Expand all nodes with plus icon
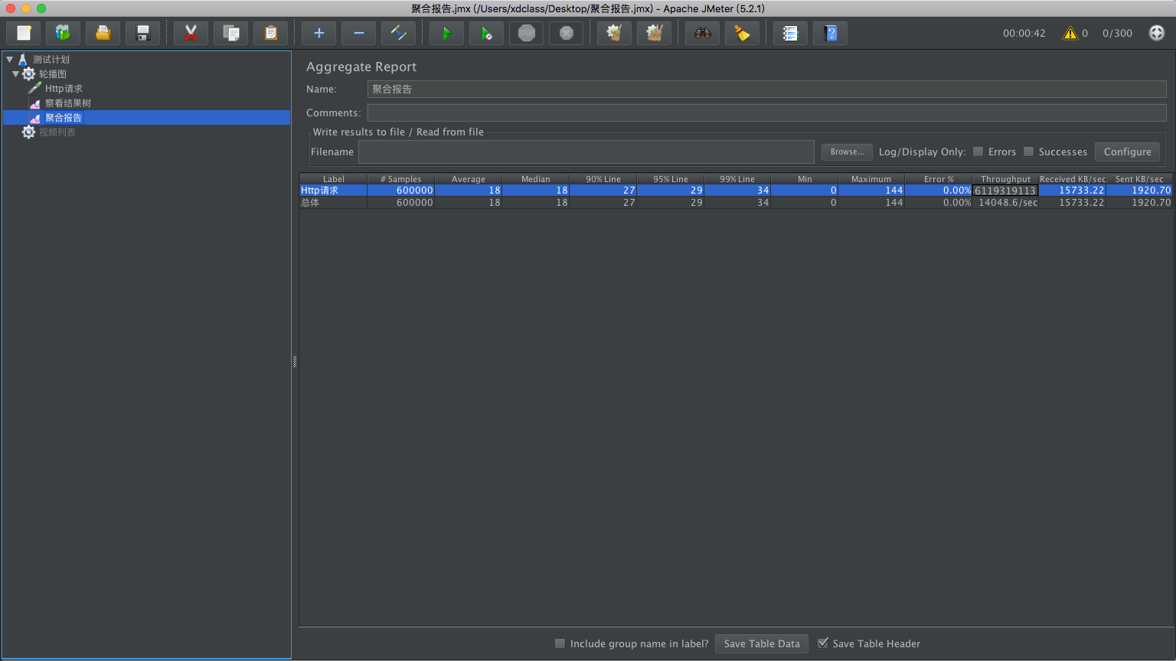The image size is (1176, 661). pyautogui.click(x=318, y=33)
